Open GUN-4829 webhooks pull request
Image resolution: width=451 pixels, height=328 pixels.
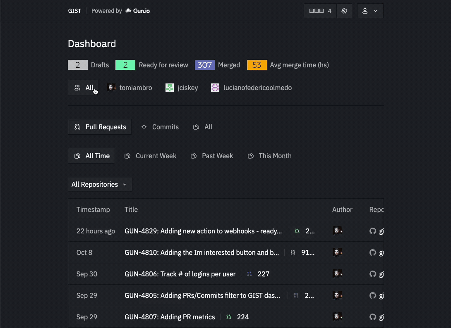point(203,231)
